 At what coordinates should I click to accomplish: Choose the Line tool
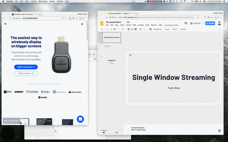pyautogui.click(x=144, y=29)
